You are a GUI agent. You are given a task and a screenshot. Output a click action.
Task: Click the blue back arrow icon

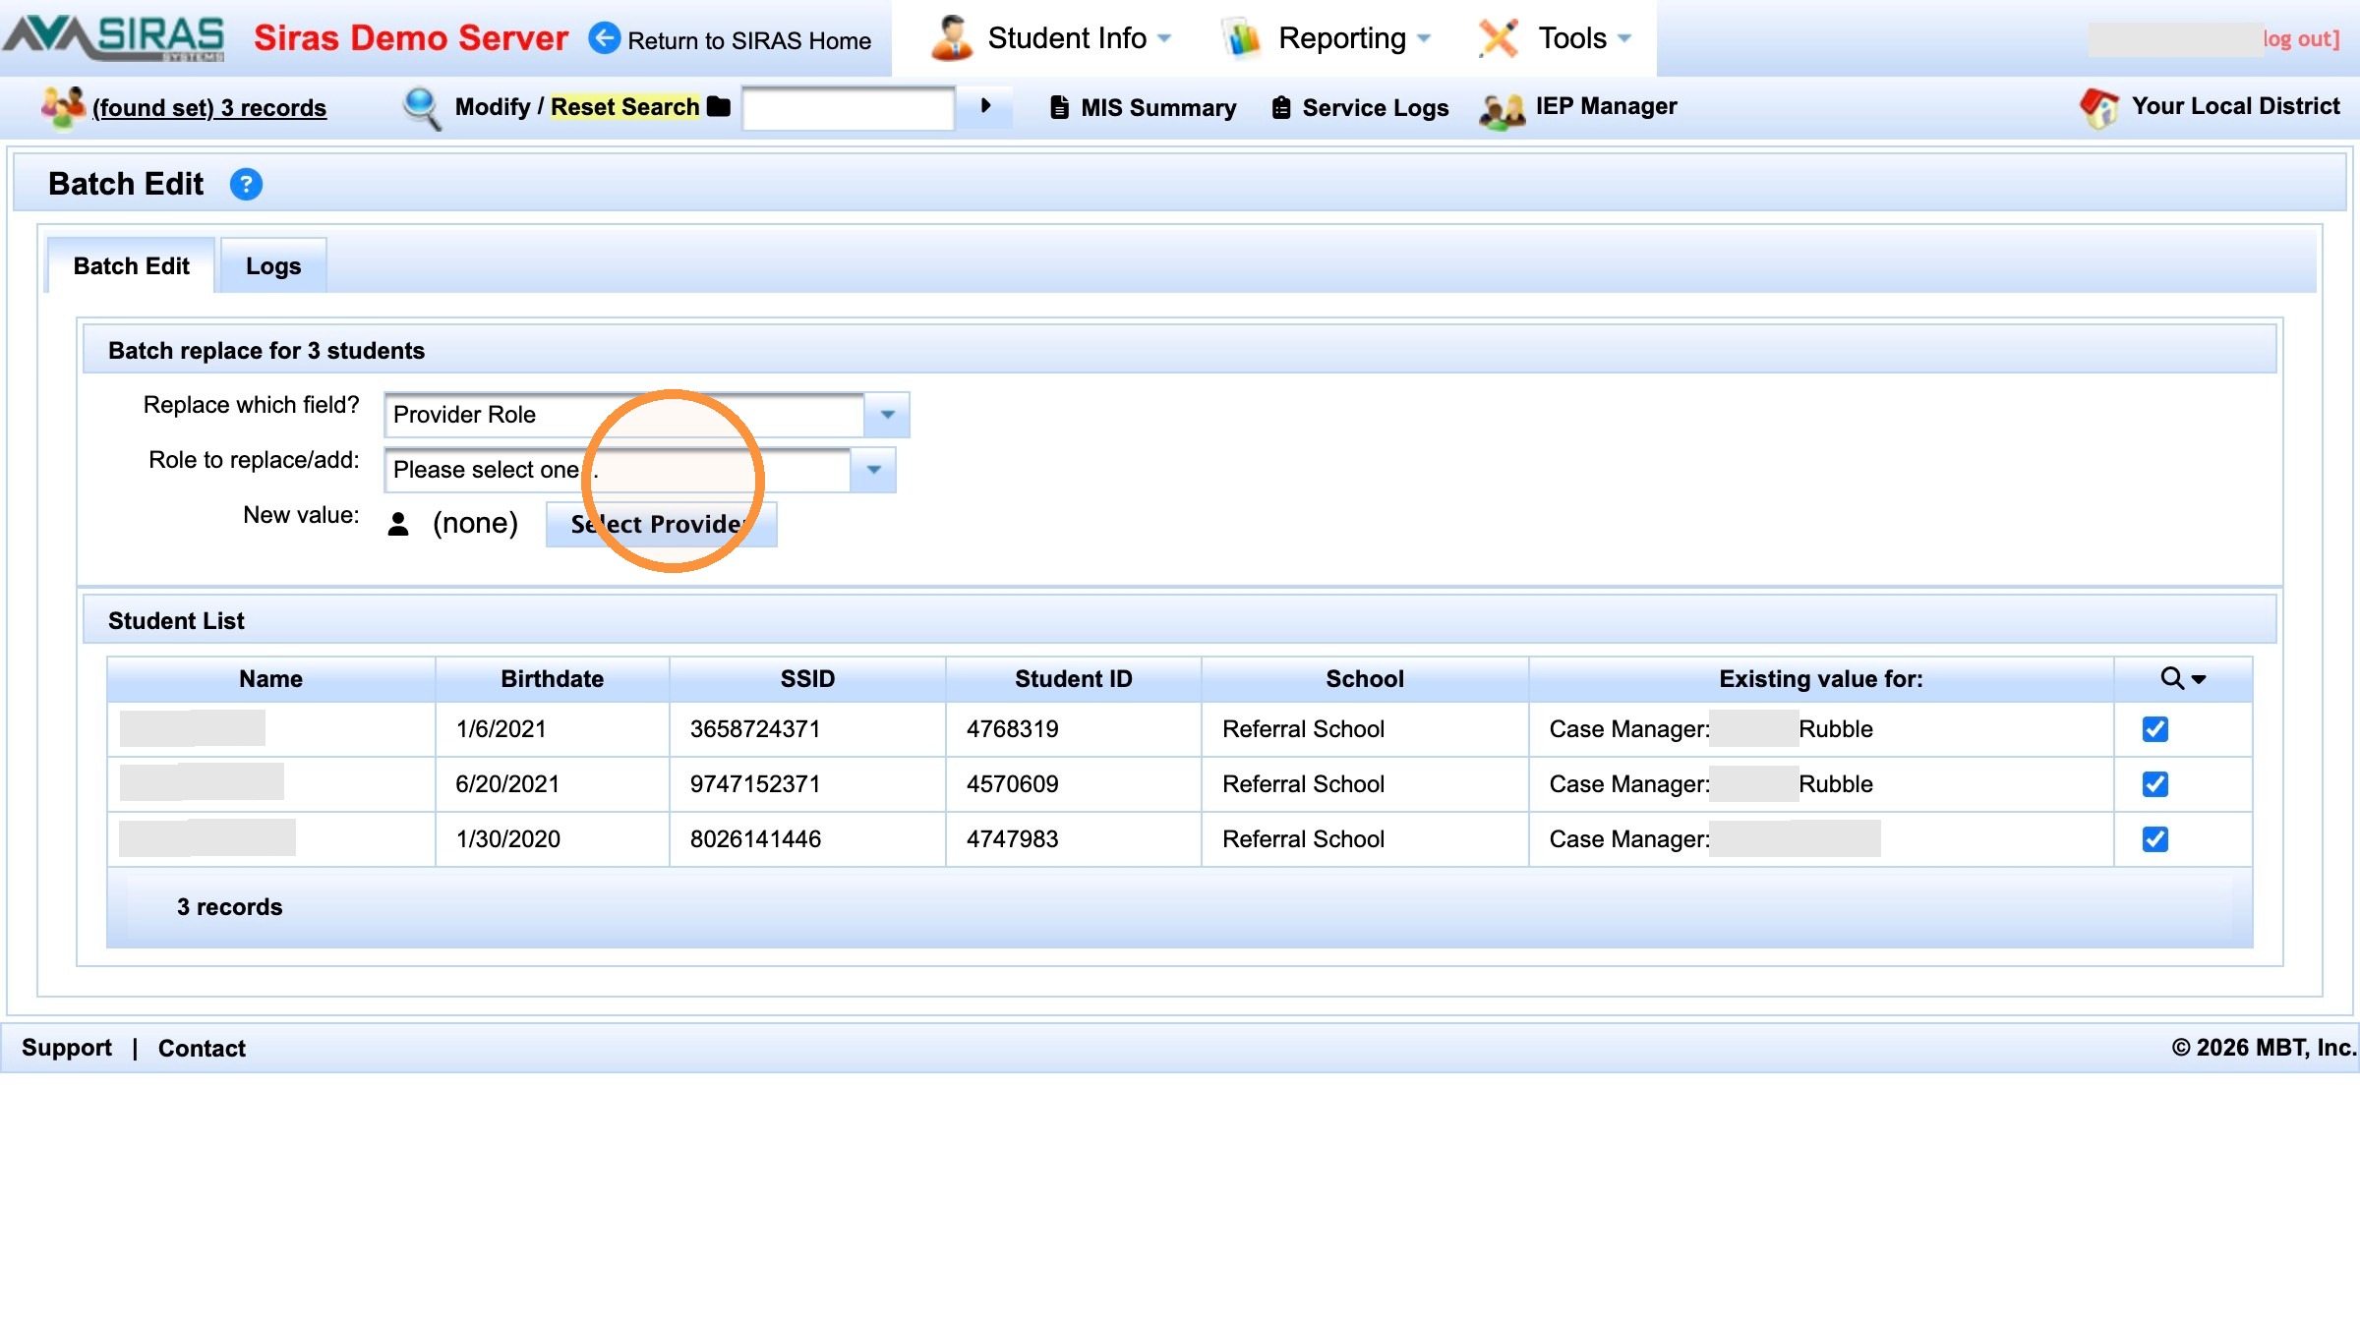tap(604, 38)
